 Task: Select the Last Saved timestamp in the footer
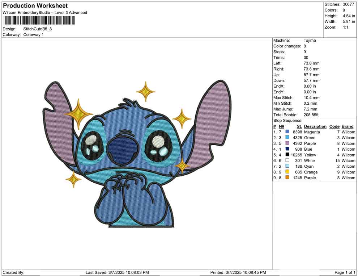point(117,272)
